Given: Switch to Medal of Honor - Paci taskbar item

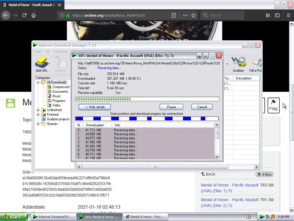Looking at the screenshot, I should pyautogui.click(x=145, y=217).
